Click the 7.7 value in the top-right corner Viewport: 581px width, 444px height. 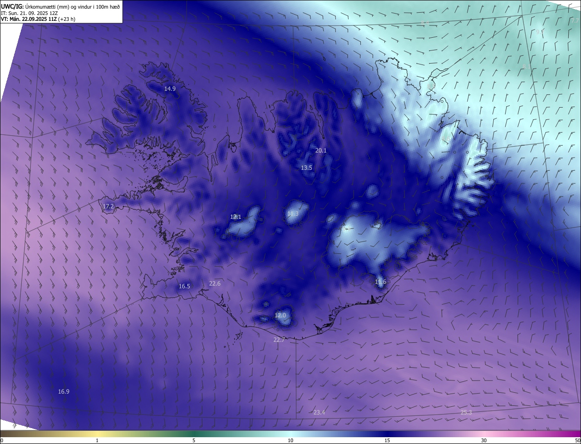click(x=575, y=21)
